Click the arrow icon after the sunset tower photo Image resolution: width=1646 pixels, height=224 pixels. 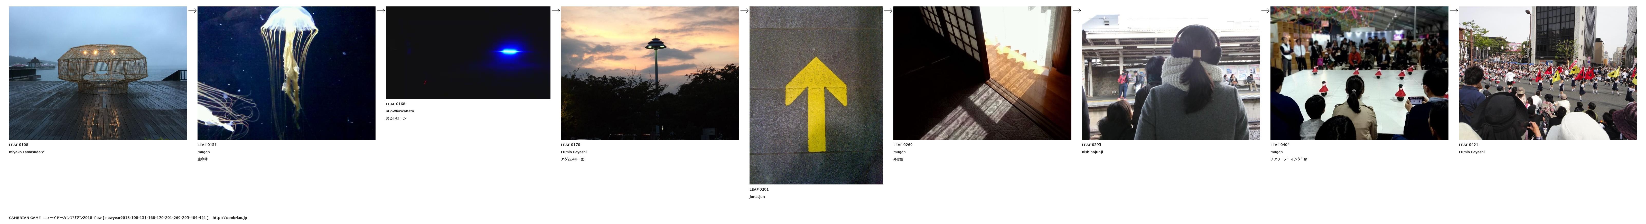pyautogui.click(x=744, y=10)
